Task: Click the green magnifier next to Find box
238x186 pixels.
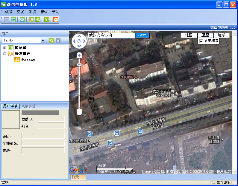Action: coord(51,41)
